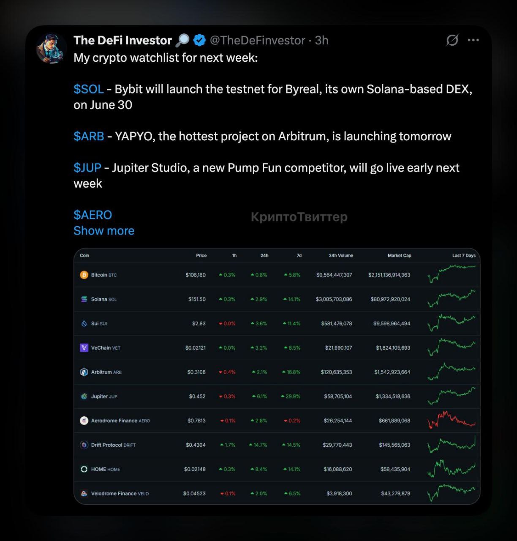Click the Grok slashed-circle icon
This screenshot has height=541, width=517.
(452, 40)
